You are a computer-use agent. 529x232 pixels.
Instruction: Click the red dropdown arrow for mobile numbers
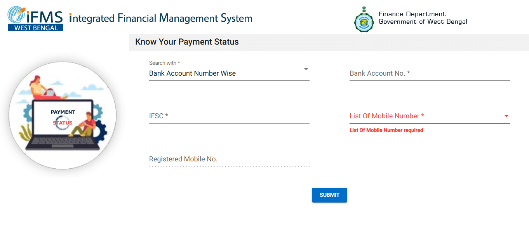[x=506, y=116]
